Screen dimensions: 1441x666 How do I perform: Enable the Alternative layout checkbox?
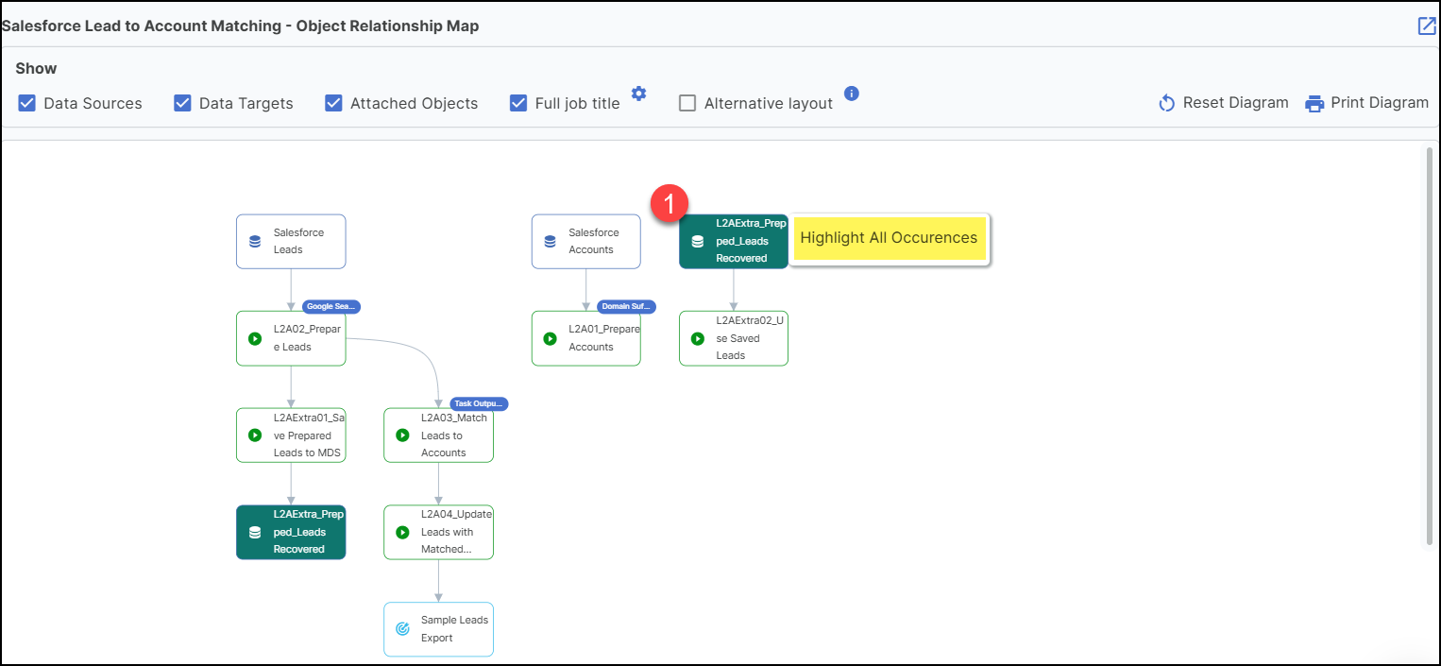tap(688, 103)
